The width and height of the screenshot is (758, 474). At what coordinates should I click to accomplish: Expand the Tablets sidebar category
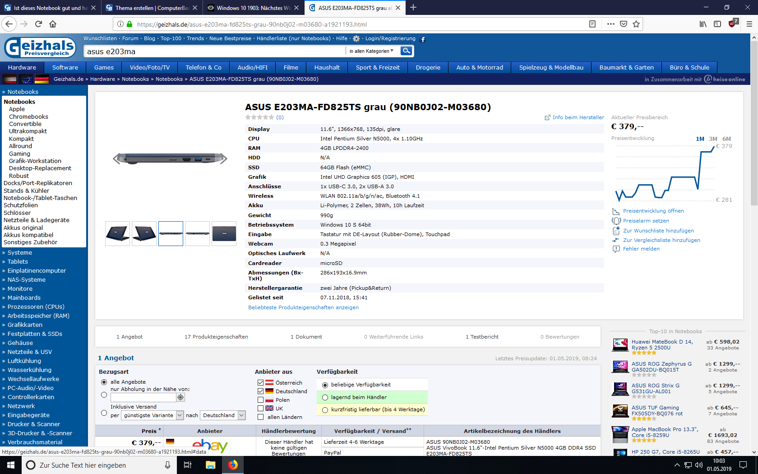(18, 262)
